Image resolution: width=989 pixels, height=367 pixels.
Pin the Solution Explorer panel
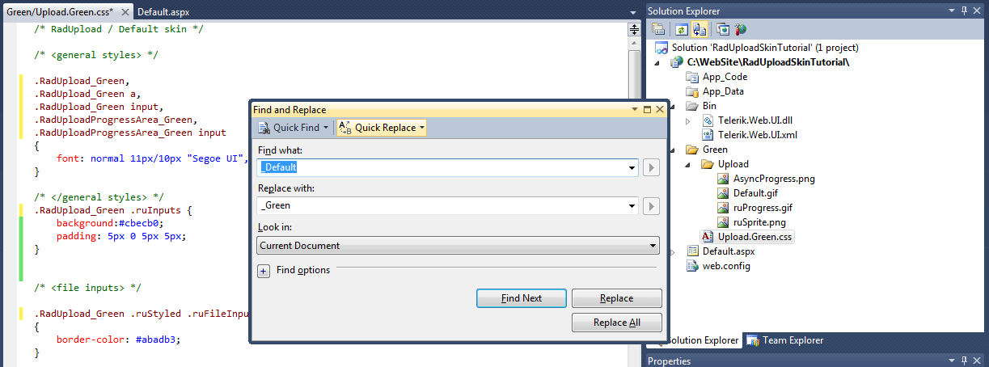964,11
